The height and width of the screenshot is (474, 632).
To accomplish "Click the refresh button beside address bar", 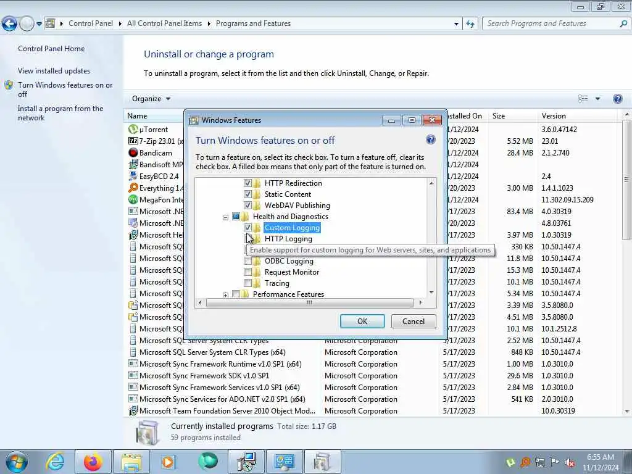I will [x=470, y=24].
